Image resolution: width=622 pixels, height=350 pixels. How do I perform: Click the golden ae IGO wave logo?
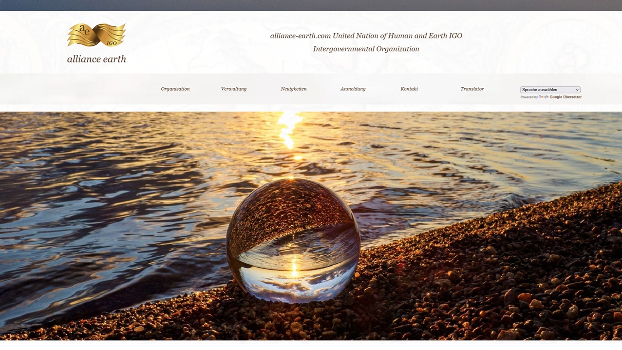(96, 35)
